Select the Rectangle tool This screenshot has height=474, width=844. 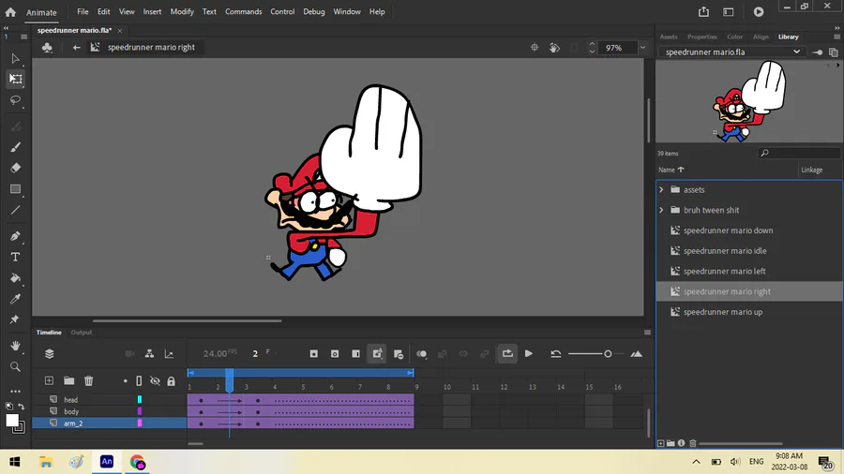click(15, 189)
